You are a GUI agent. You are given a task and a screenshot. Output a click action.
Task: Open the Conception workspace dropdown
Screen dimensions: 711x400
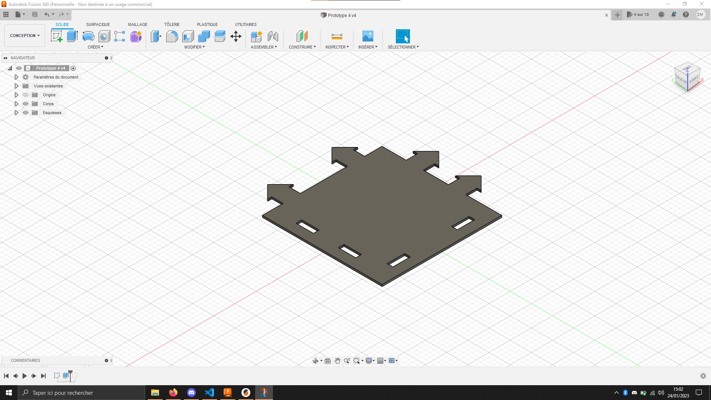pyautogui.click(x=24, y=36)
